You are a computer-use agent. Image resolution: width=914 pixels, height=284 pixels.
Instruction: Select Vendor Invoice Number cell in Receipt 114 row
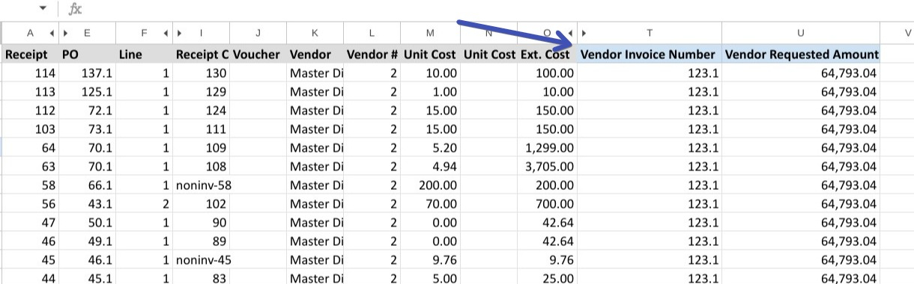[650, 73]
